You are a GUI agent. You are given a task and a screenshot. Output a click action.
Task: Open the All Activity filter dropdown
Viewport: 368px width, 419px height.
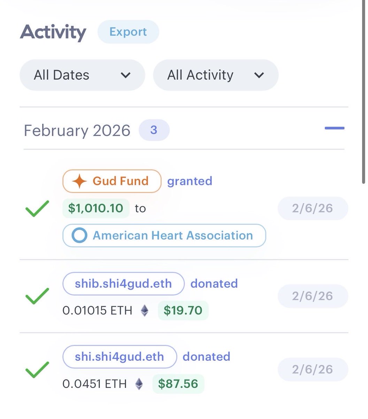click(x=216, y=75)
